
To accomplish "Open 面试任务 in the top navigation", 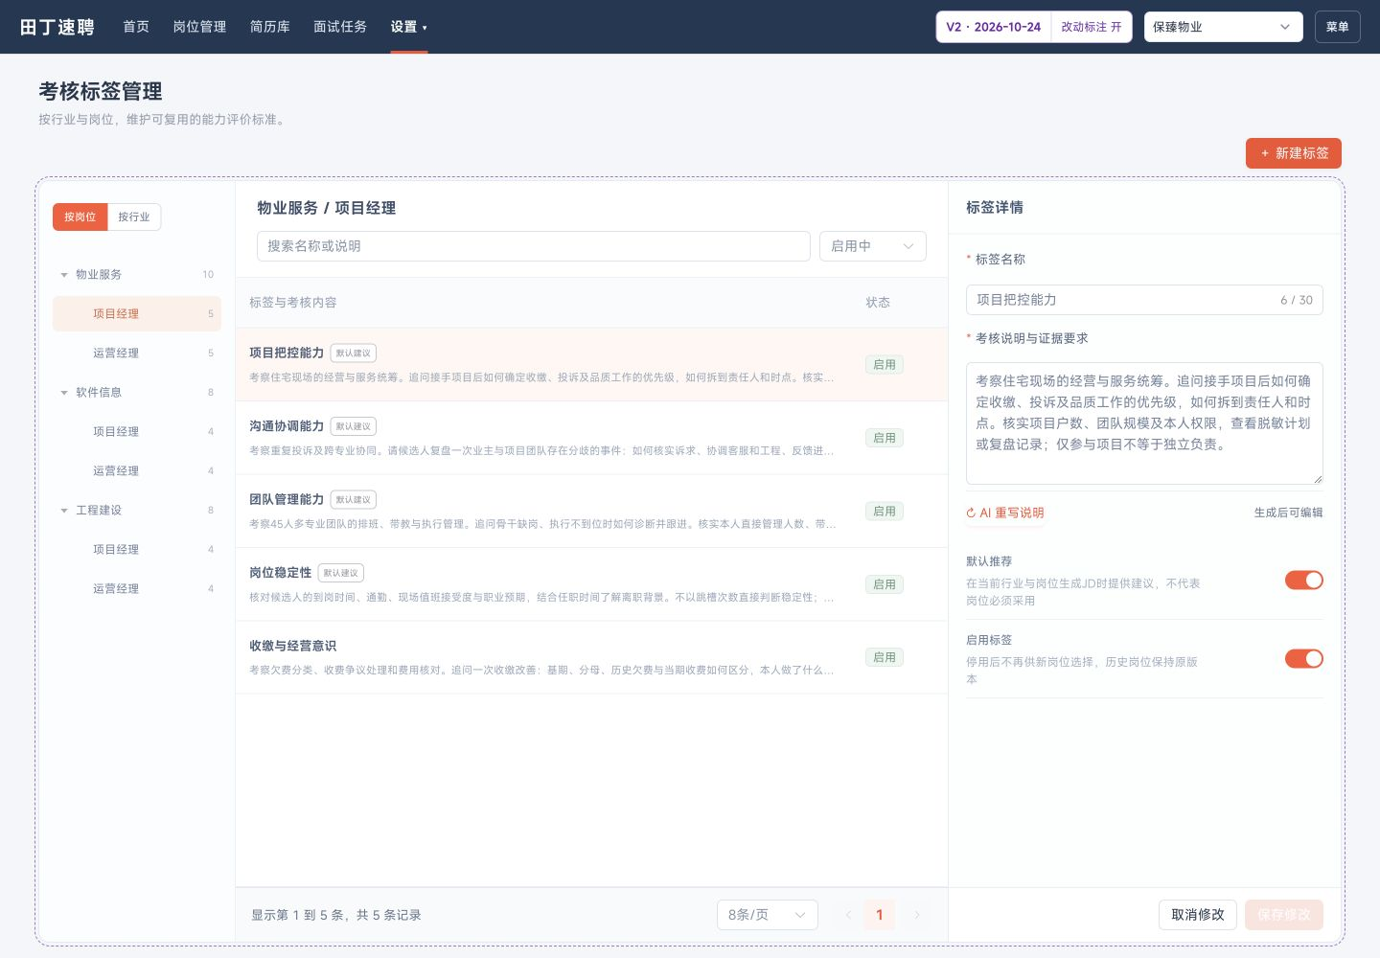I will (x=340, y=27).
